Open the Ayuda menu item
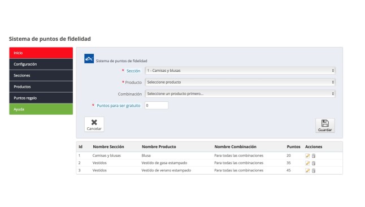Screen dimensions: 365x207 (x=41, y=109)
